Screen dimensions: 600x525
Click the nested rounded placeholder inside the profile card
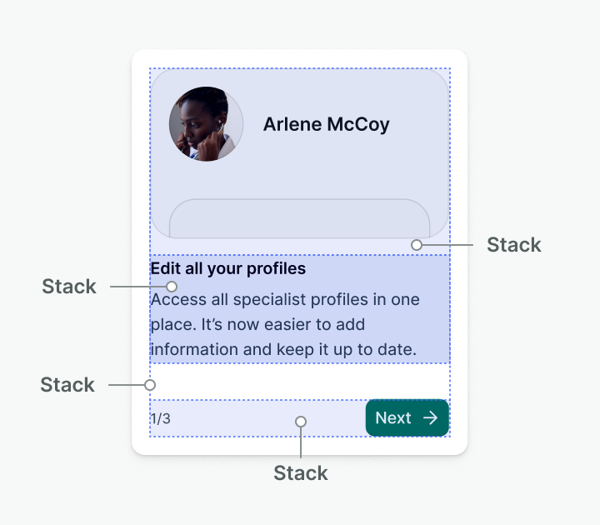click(299, 219)
